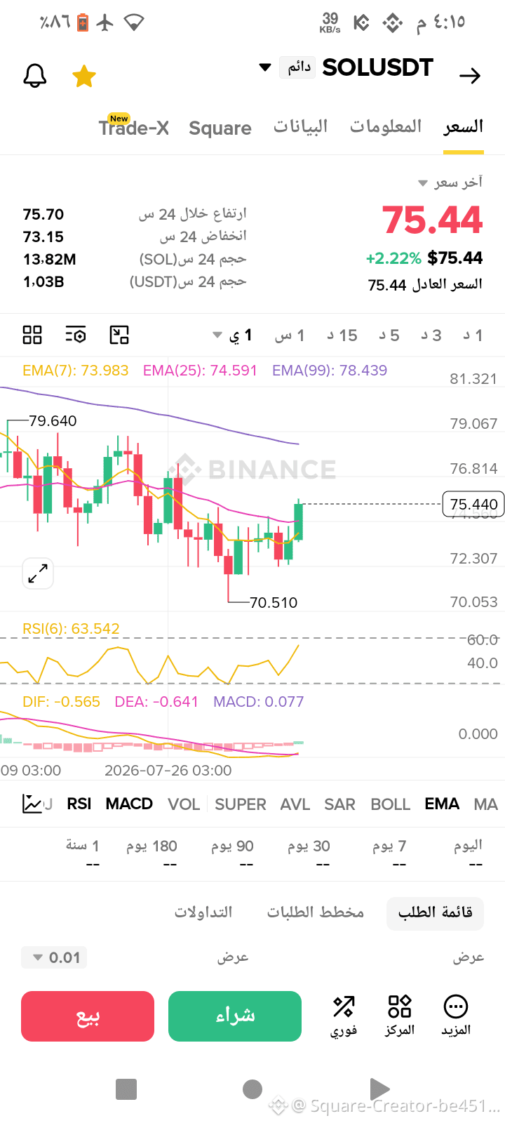Tap the EMA(25) legend value
The image size is (505, 1123).
(200, 371)
